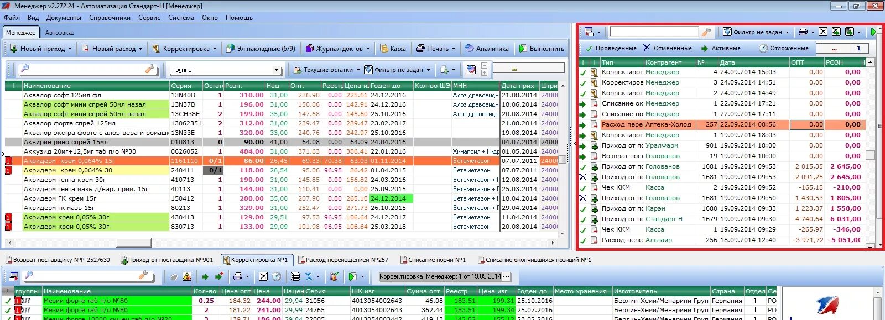Open the Расход перемещением №257 tab
Image resolution: width=885 pixels, height=320 pixels.
click(x=343, y=260)
